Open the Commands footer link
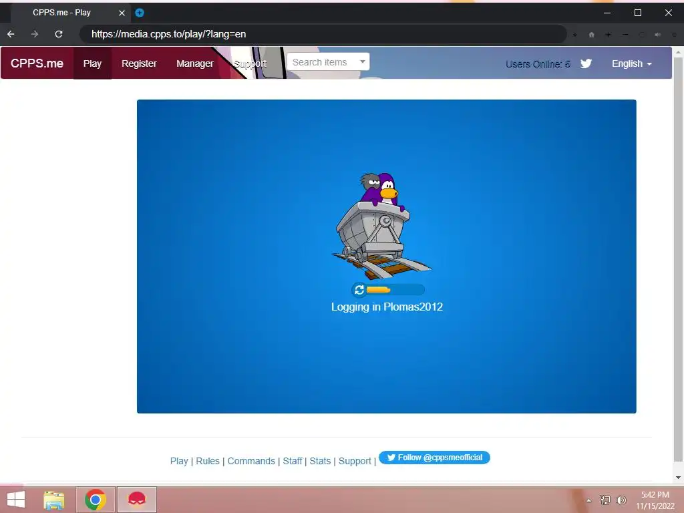This screenshot has height=513, width=684. coord(251,461)
